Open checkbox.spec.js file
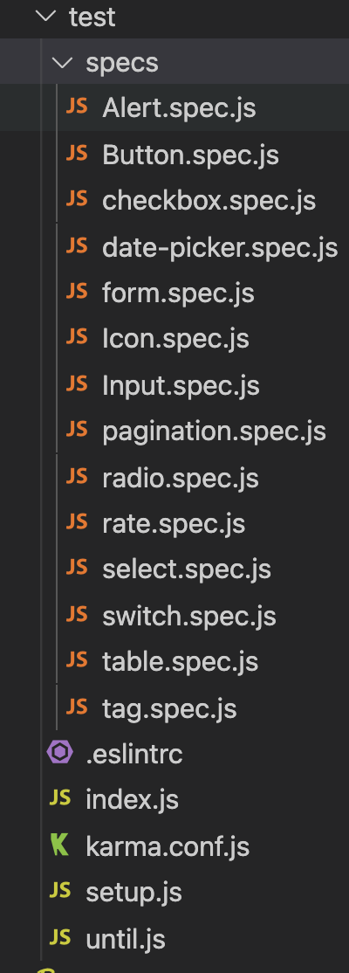The image size is (349, 973). pos(209,200)
